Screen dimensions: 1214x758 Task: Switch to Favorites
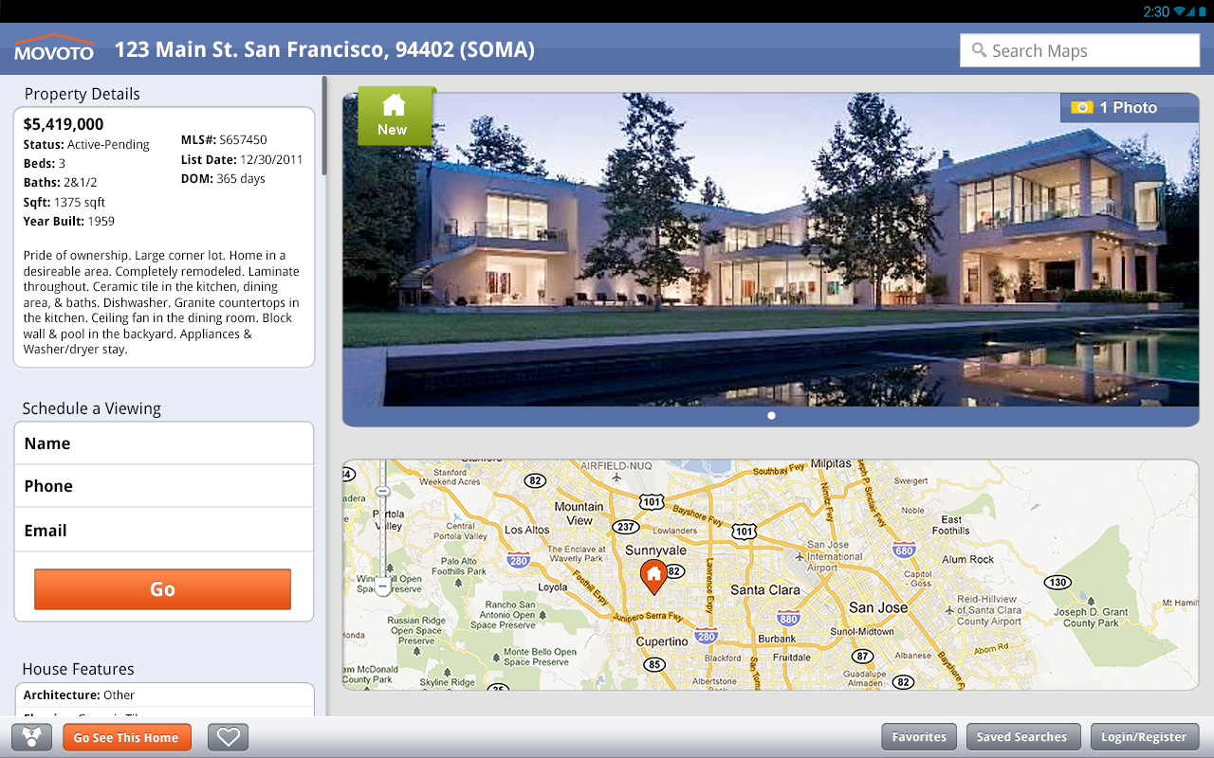tap(918, 736)
